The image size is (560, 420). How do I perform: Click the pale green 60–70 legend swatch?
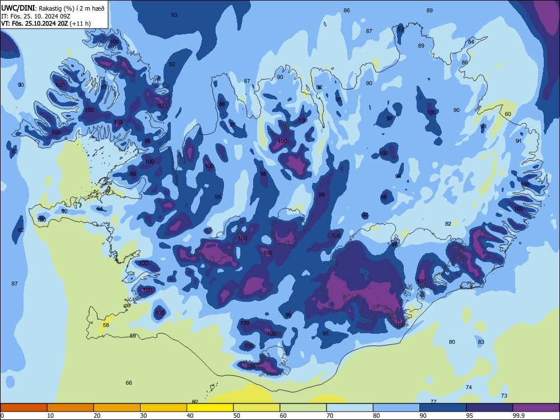(303, 408)
